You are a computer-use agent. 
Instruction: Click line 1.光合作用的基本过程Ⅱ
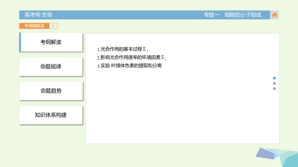(x=122, y=49)
